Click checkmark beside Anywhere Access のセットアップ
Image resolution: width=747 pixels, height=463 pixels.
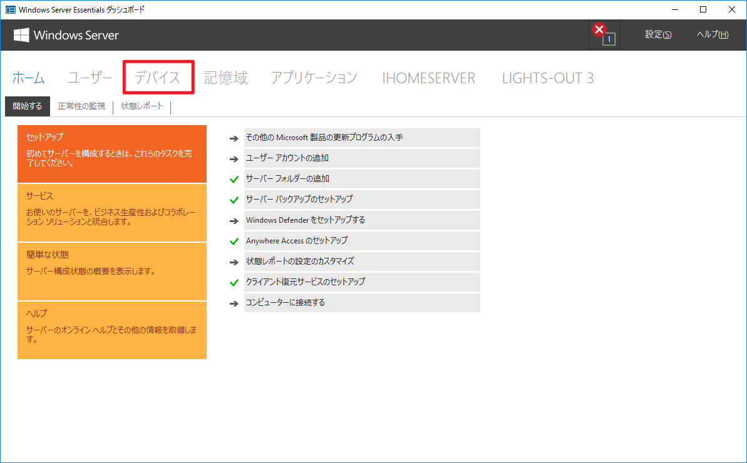pyautogui.click(x=234, y=242)
